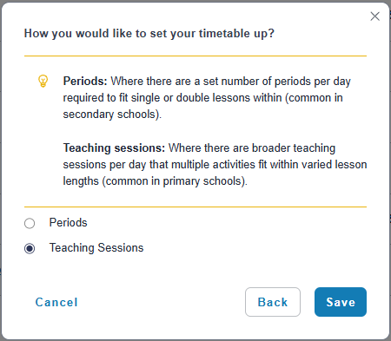Screen dimensions: 391x341
Task: Click the bold 'Teaching sessions:' text in the tip
Action: (x=114, y=148)
